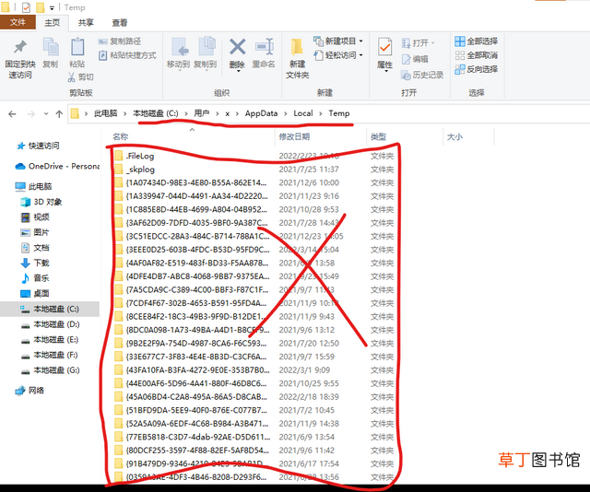
Task: Switch to the View tab
Action: (120, 22)
